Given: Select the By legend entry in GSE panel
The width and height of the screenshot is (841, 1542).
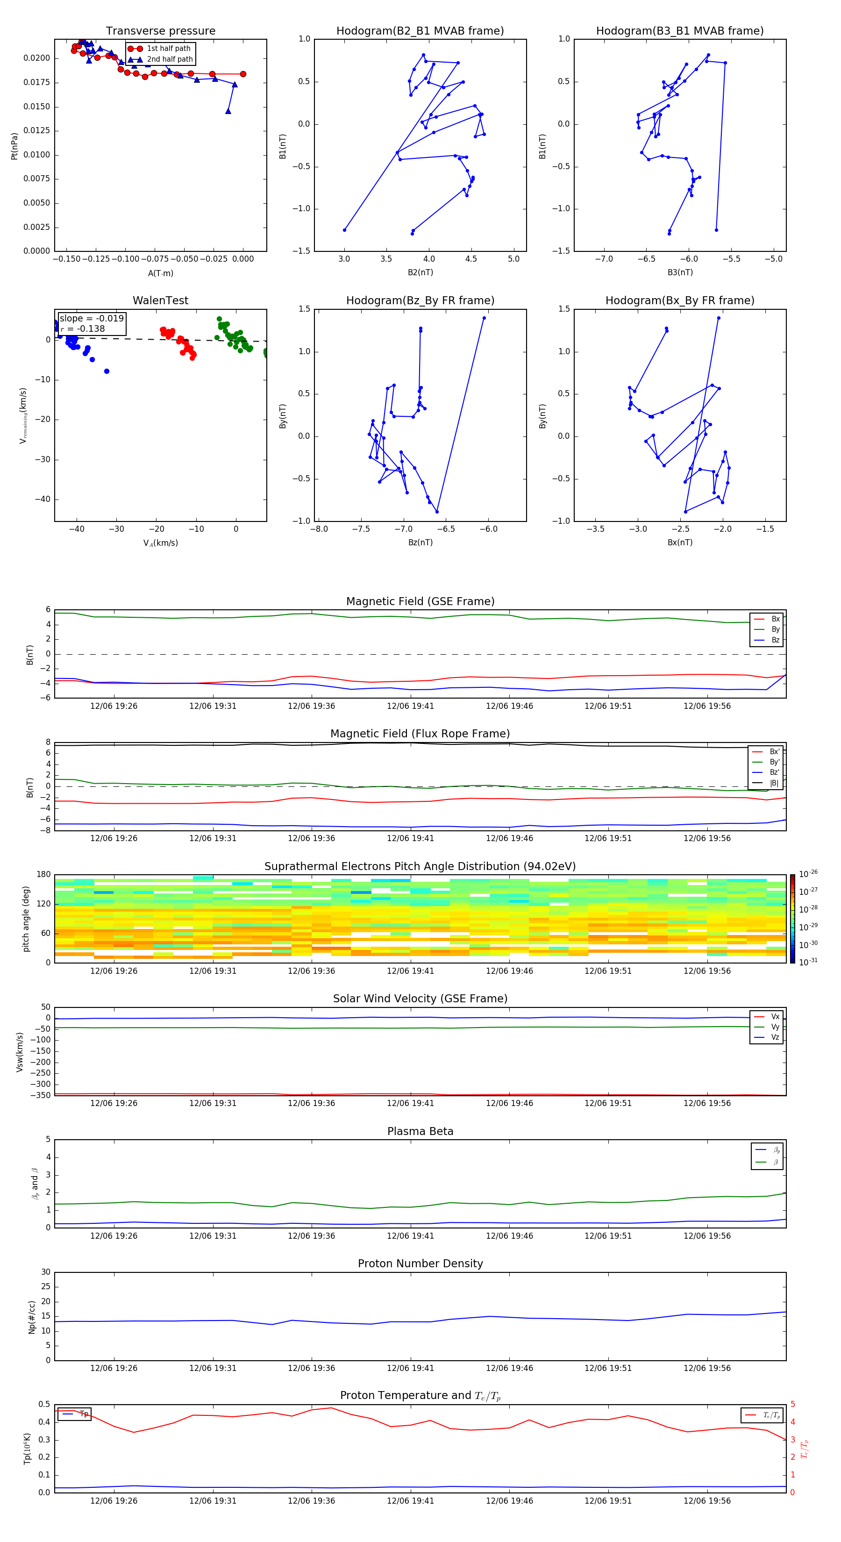Looking at the screenshot, I should tap(767, 630).
